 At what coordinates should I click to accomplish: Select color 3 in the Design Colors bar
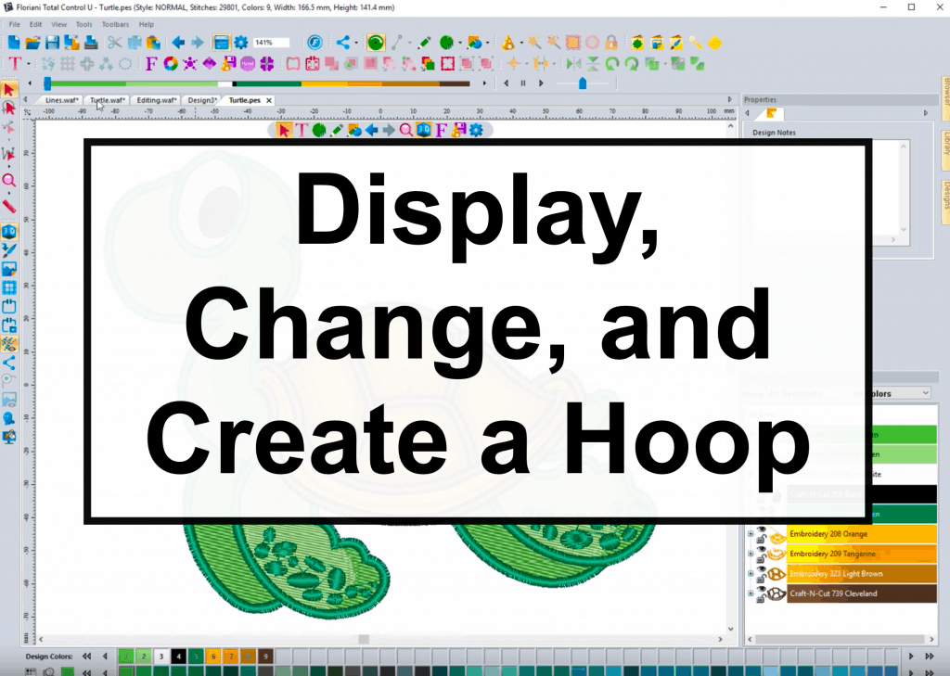(x=162, y=656)
